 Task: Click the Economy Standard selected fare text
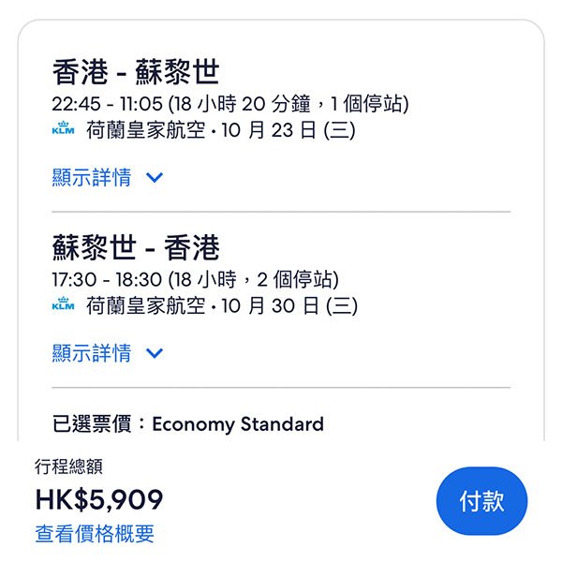[237, 424]
